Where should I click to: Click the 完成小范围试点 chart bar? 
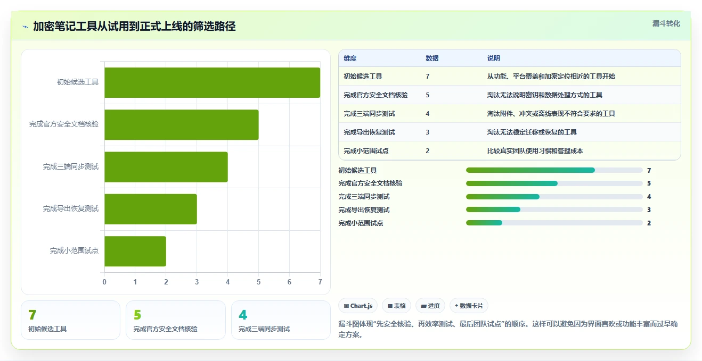pos(135,251)
